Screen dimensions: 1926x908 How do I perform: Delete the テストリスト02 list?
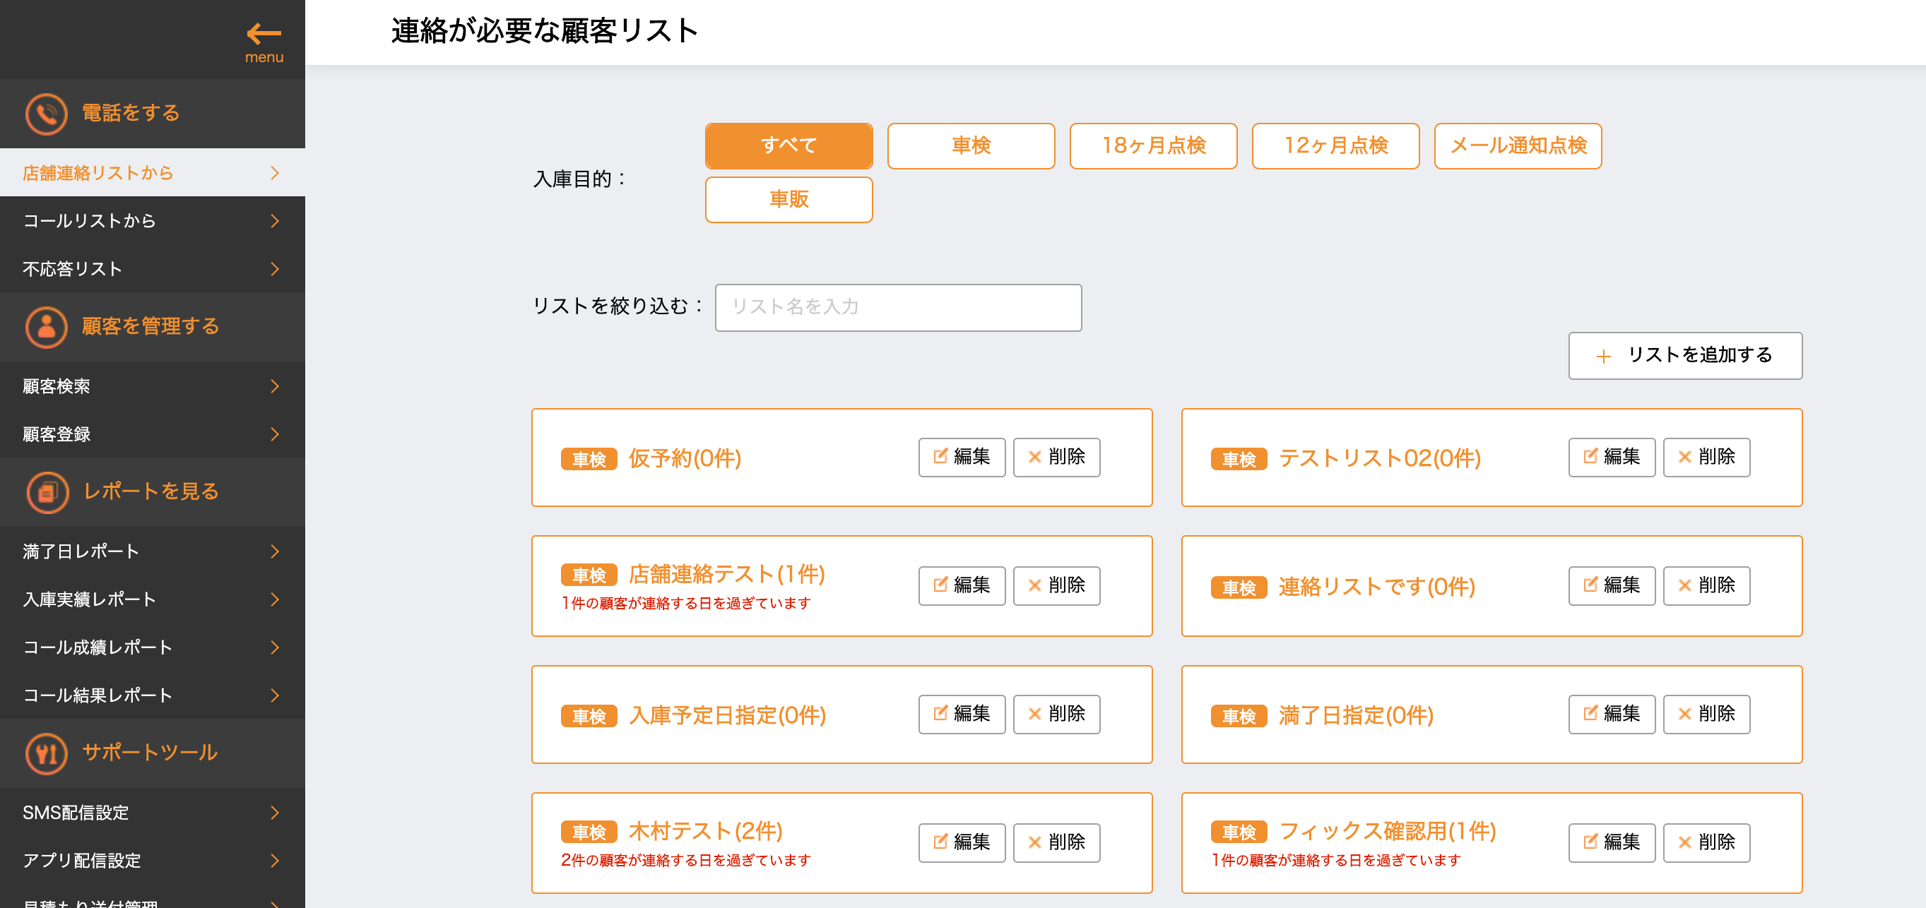(x=1706, y=457)
